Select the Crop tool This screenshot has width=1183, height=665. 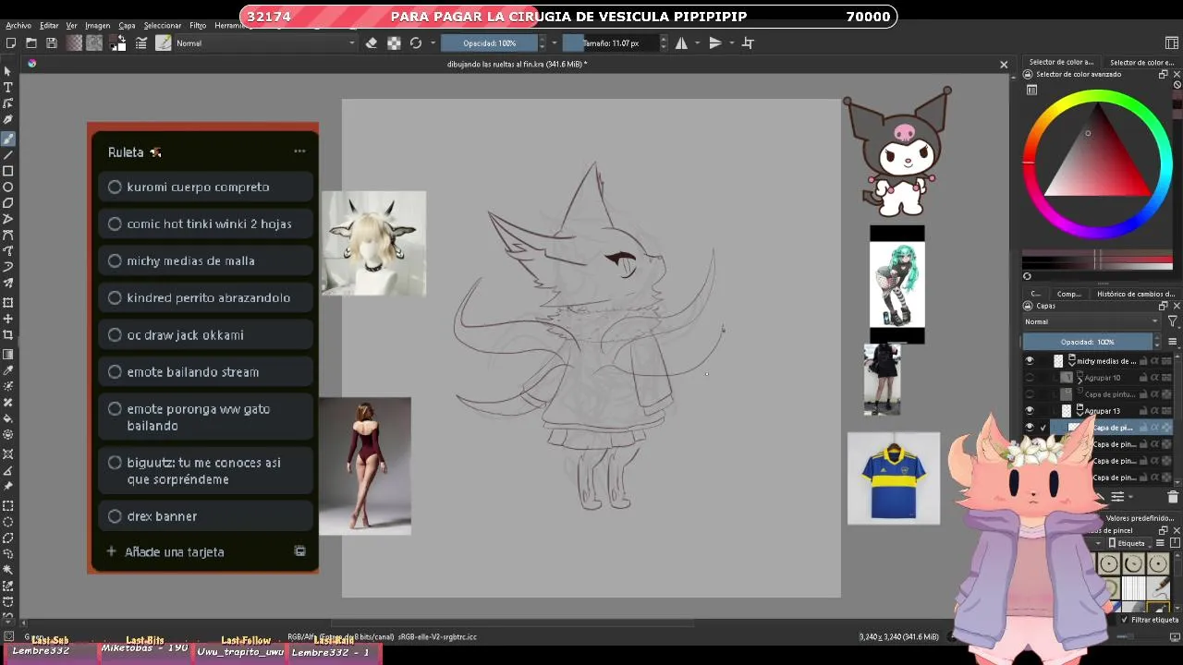[x=8, y=334]
